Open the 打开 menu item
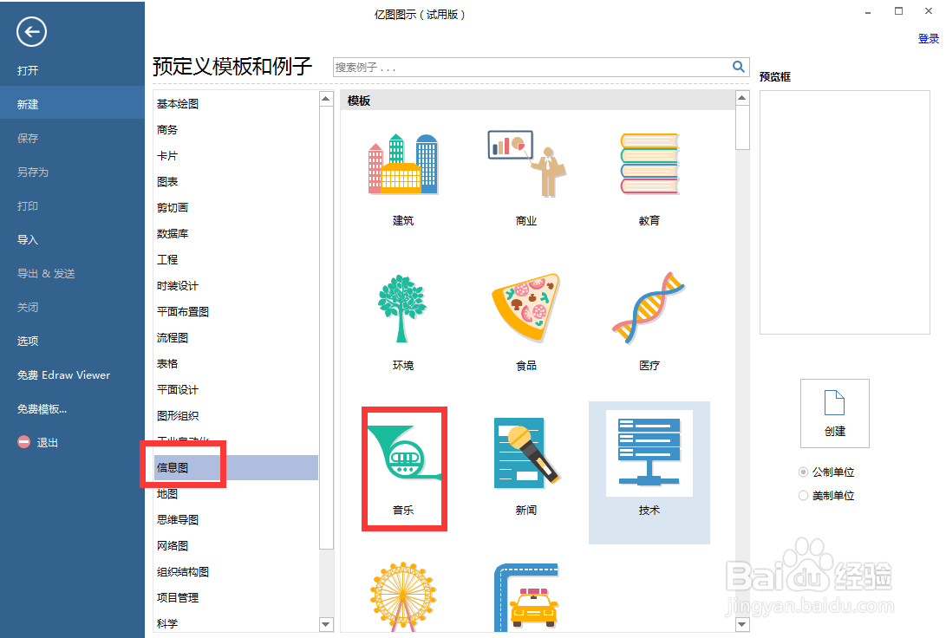Image resolution: width=946 pixels, height=638 pixels. 28,70
